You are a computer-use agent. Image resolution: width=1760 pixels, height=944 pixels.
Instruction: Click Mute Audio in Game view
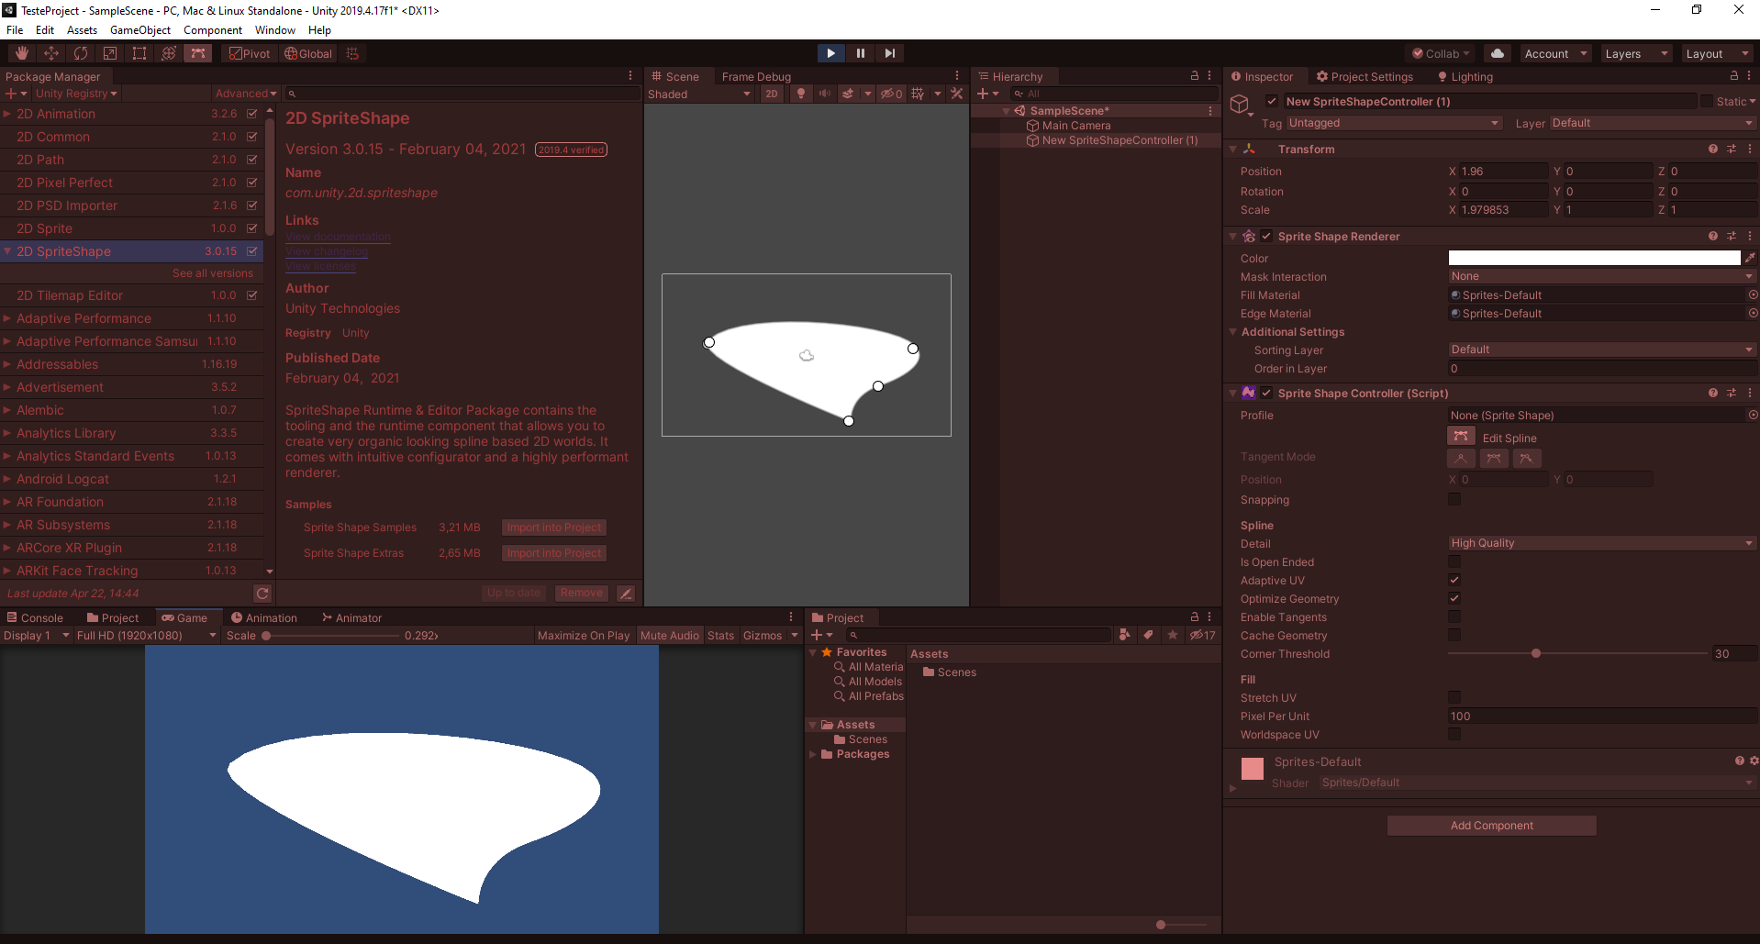(670, 635)
